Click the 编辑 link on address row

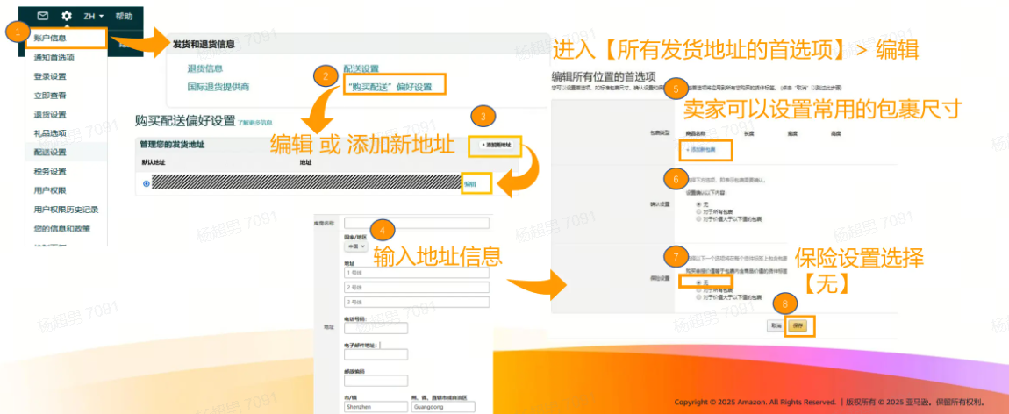click(470, 184)
